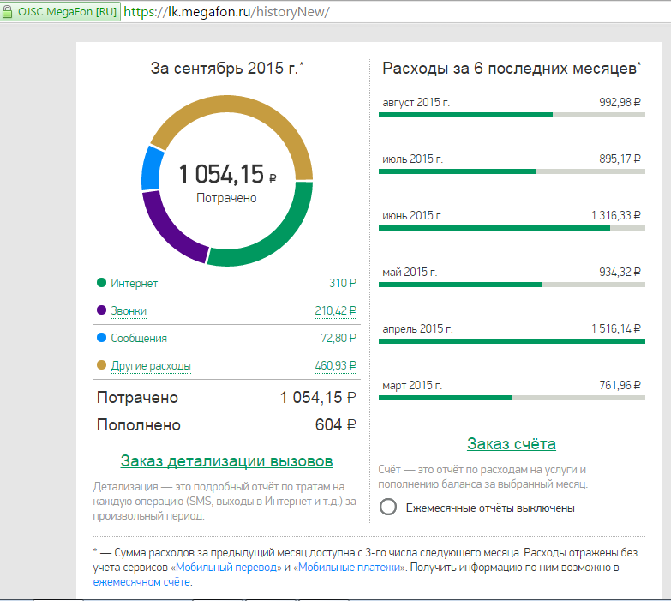This screenshot has height=601, width=671.
Task: Click the 210,42 ₽ calls amount
Action: 336,310
